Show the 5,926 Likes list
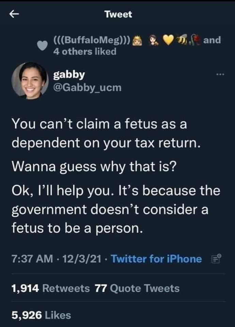The width and height of the screenshot is (235, 327). (41, 315)
